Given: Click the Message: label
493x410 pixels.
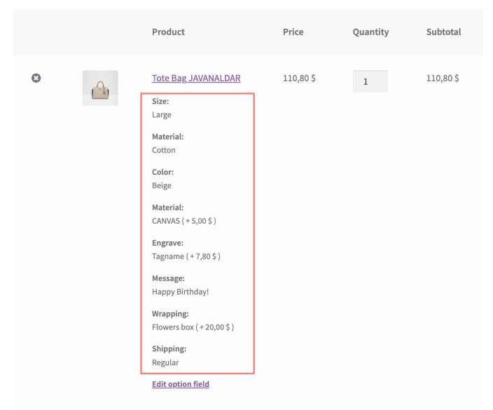Looking at the screenshot, I should coord(168,278).
